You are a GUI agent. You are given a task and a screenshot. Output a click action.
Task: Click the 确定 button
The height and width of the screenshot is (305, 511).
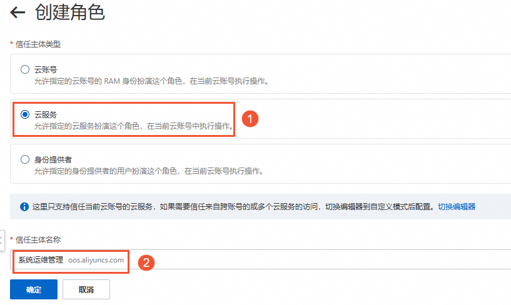tap(34, 289)
